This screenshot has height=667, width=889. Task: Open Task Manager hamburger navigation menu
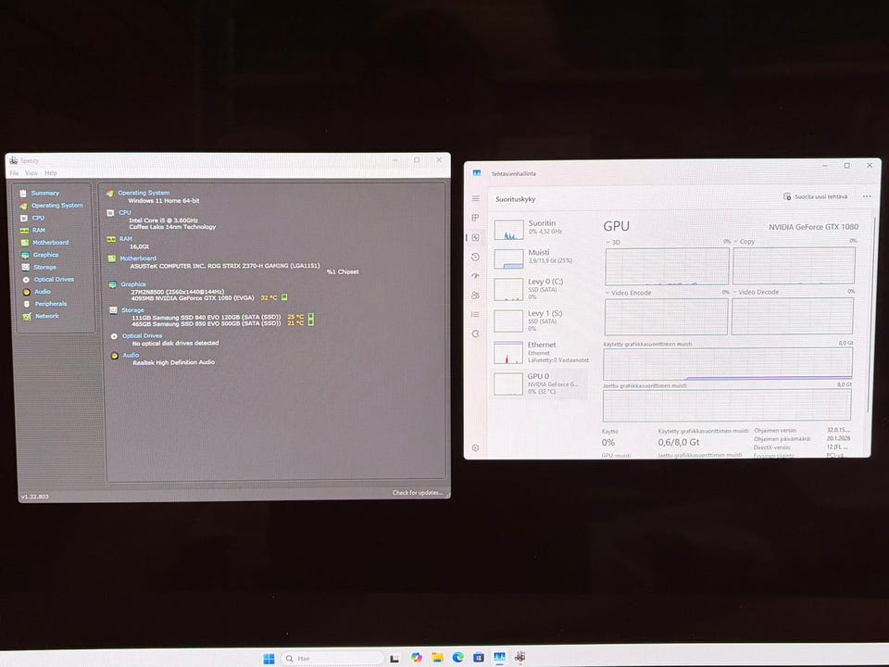[x=476, y=198]
